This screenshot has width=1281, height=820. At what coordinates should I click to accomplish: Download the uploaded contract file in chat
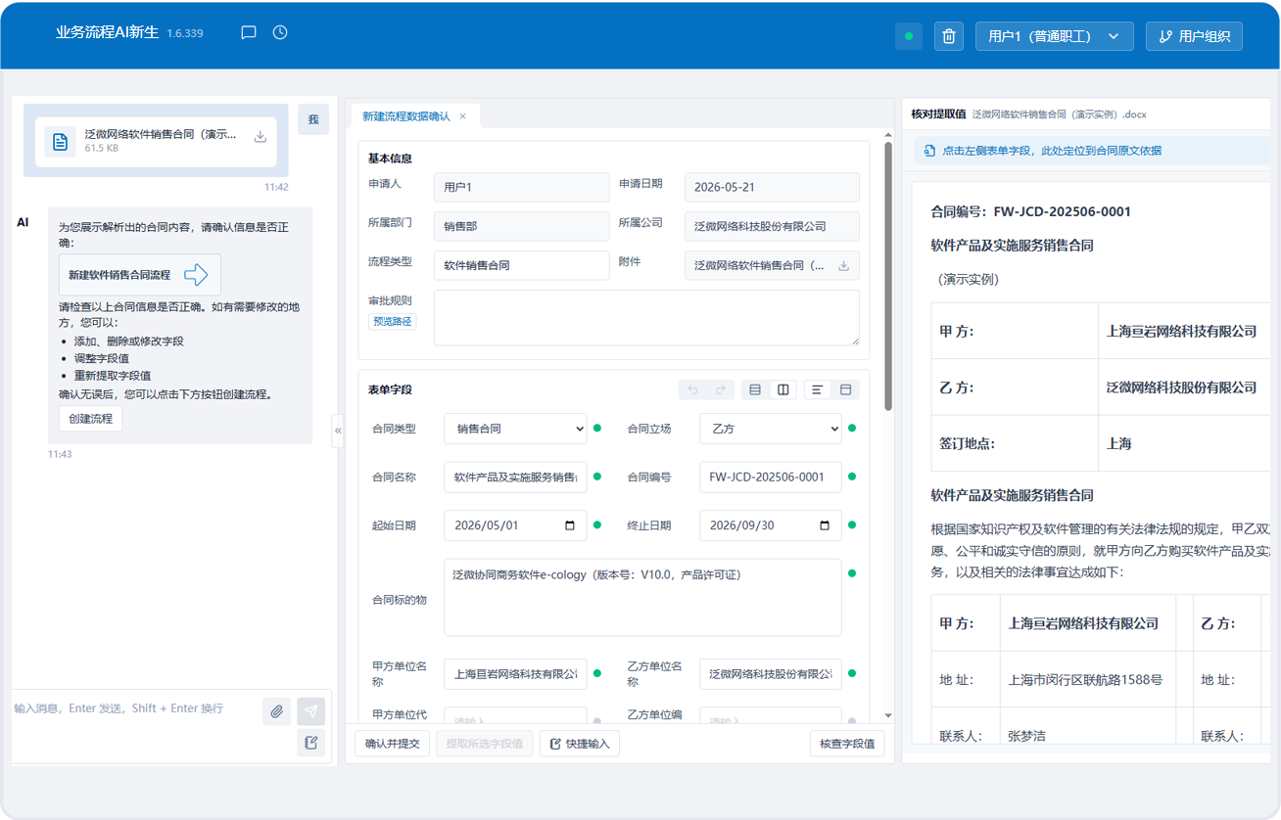coord(261,137)
